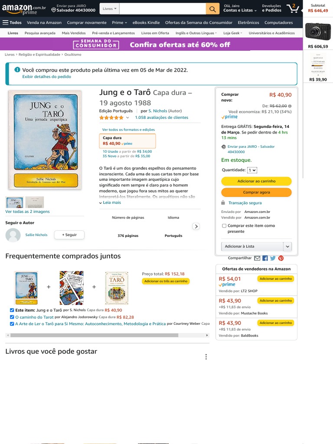Open the shopping cart icon
This screenshot has width=333, height=444.
pos(293,9)
